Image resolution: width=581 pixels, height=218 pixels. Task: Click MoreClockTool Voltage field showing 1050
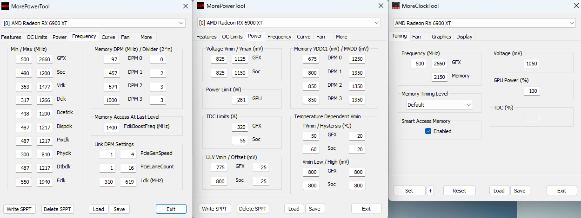[532, 64]
